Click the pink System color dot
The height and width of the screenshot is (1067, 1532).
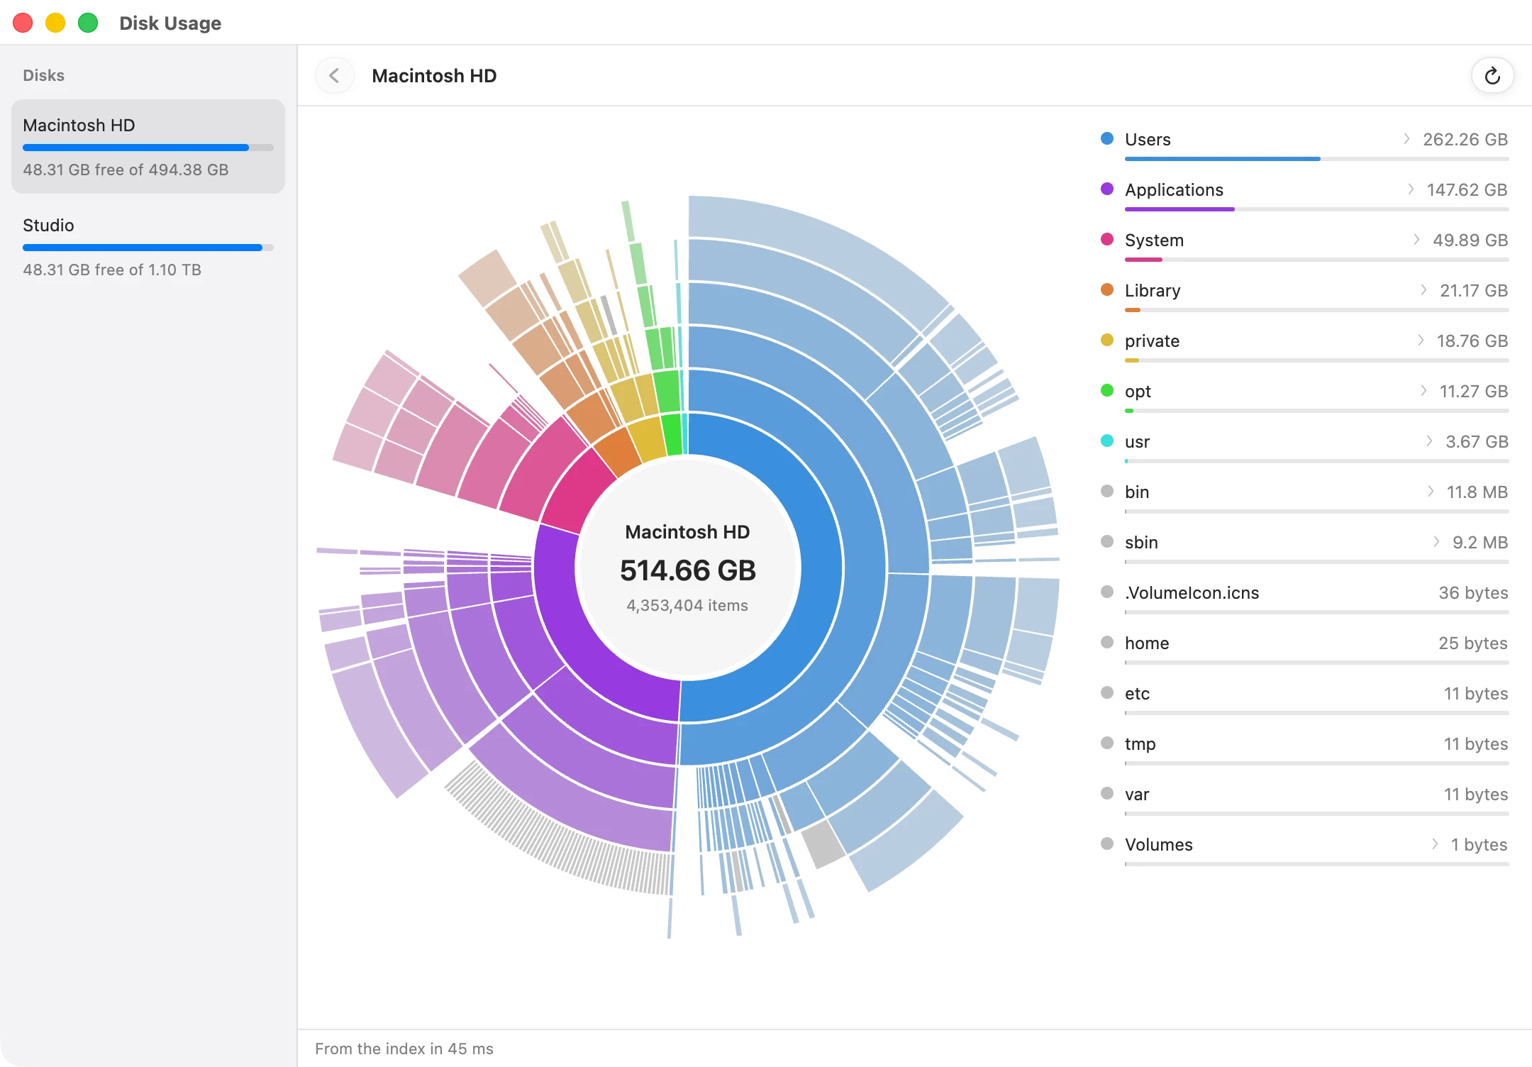point(1107,239)
